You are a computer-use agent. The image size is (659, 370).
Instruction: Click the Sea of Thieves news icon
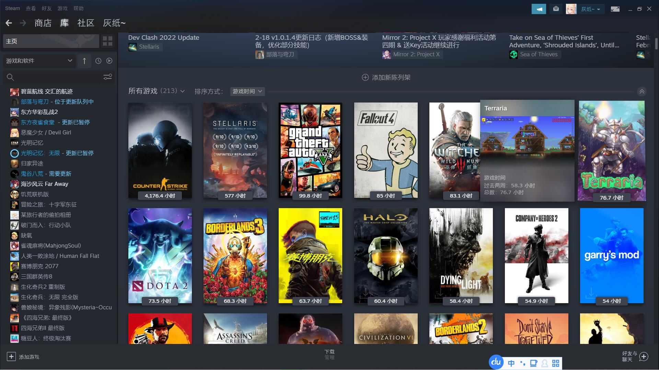tap(513, 55)
